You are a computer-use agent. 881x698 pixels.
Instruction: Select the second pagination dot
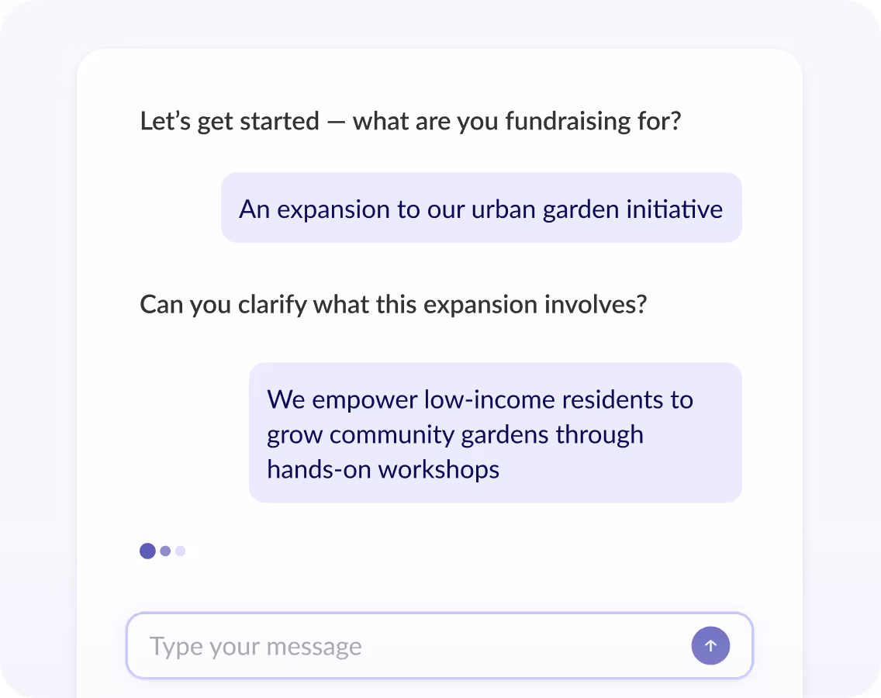165,551
